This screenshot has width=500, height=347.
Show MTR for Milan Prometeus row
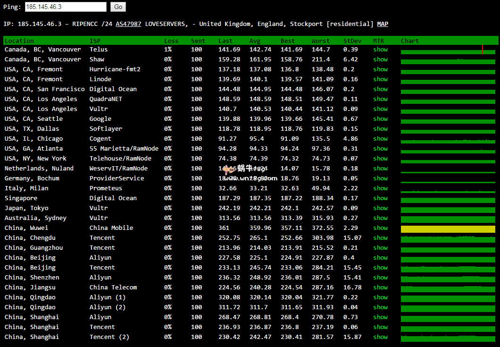pyautogui.click(x=380, y=188)
